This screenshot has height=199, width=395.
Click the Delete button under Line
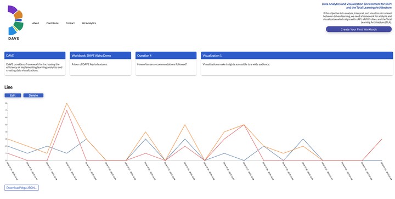(33, 96)
